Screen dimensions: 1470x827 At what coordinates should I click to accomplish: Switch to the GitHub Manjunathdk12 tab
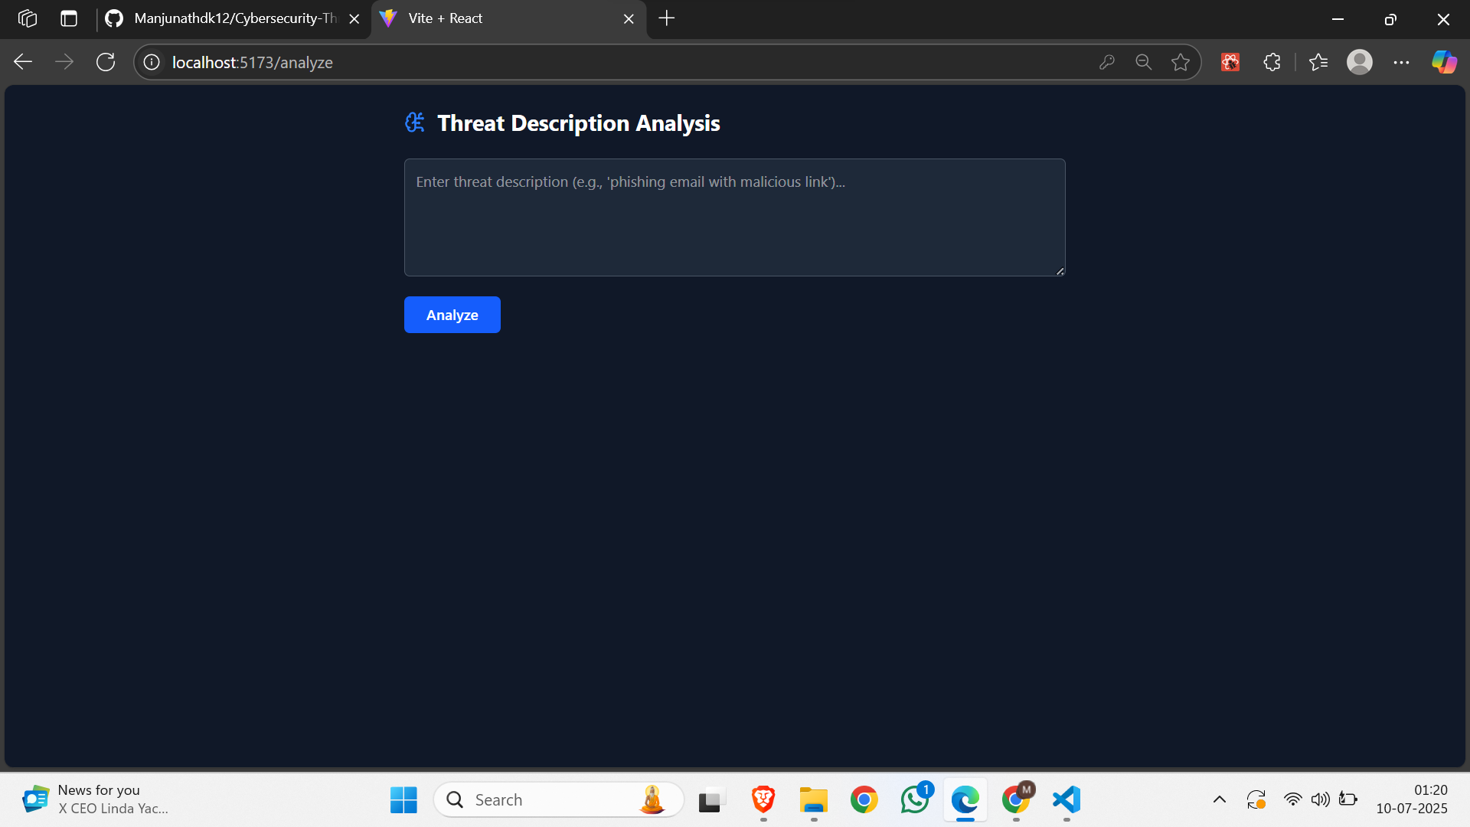click(230, 18)
